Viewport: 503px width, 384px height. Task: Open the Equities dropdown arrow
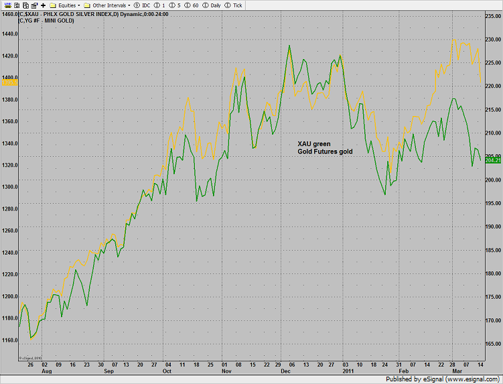pyautogui.click(x=79, y=5)
